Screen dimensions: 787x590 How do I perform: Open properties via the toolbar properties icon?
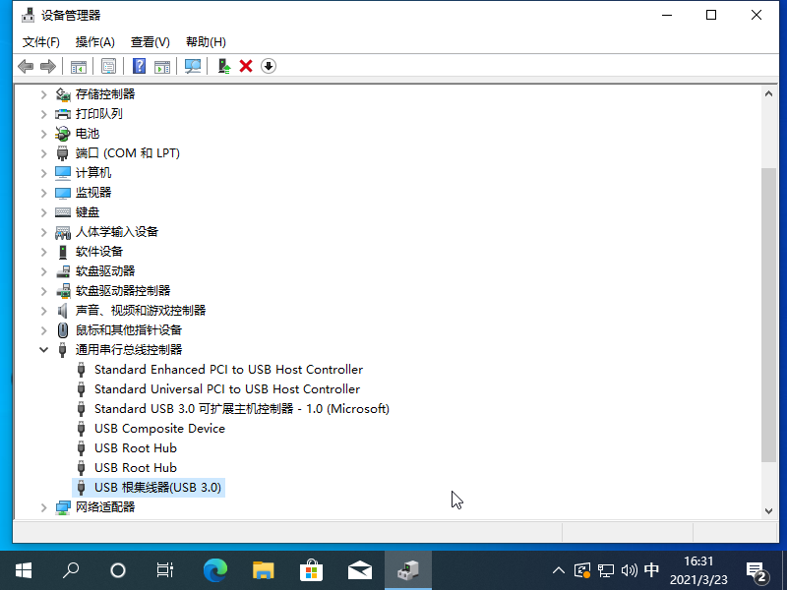[109, 66]
